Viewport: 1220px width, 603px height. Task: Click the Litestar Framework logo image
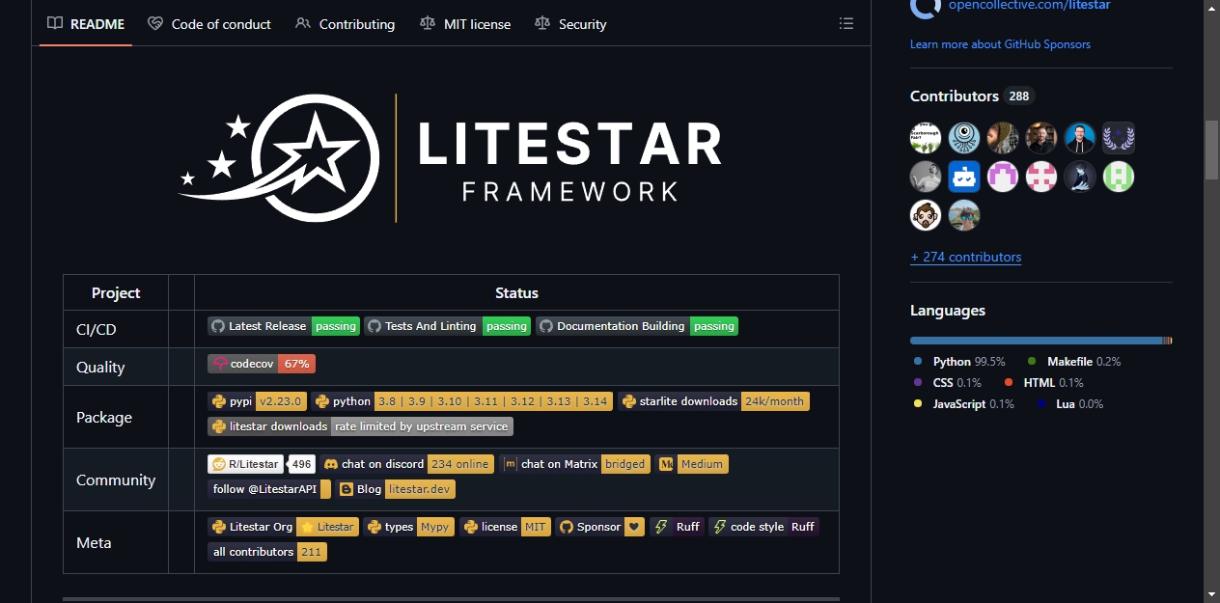click(x=451, y=159)
